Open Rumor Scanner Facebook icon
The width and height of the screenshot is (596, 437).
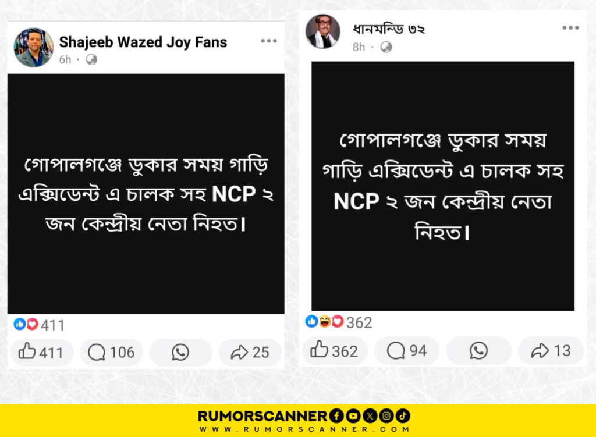pyautogui.click(x=336, y=415)
